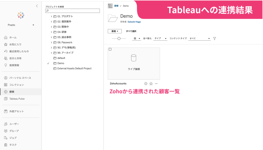Select the Demo project in tree
Screen dimensions: 263x150
(x=61, y=63)
